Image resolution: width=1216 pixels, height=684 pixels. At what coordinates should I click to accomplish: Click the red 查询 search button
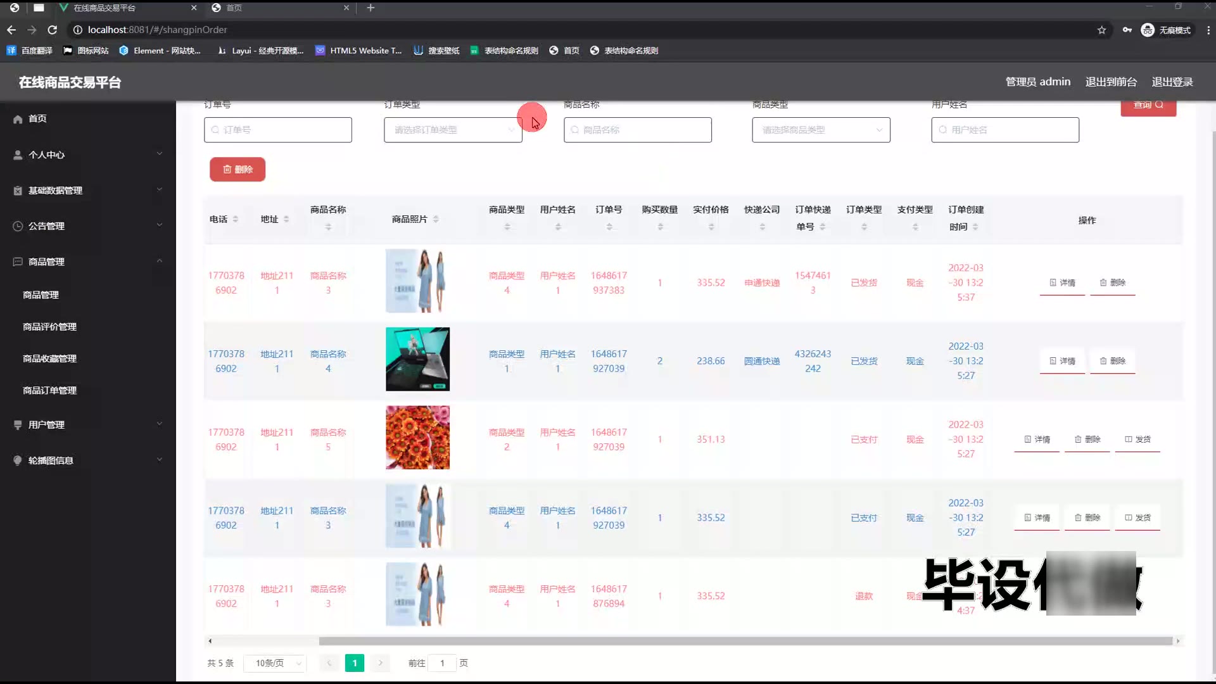tap(1148, 106)
